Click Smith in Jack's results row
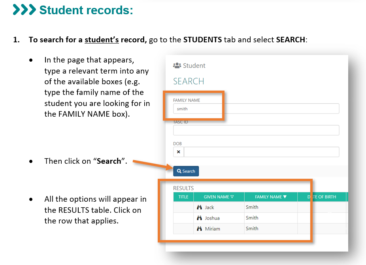This screenshot has width=366, height=265. coord(252,207)
